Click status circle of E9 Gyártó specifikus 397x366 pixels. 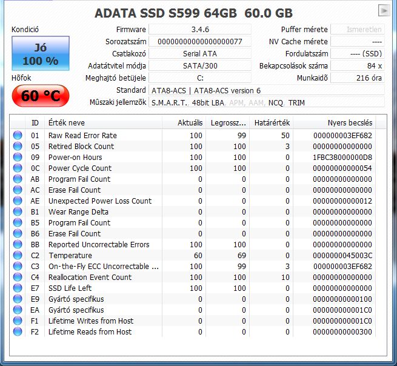tap(18, 298)
